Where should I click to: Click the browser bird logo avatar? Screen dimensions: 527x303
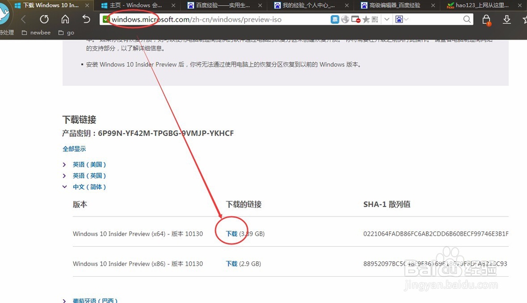[4, 14]
